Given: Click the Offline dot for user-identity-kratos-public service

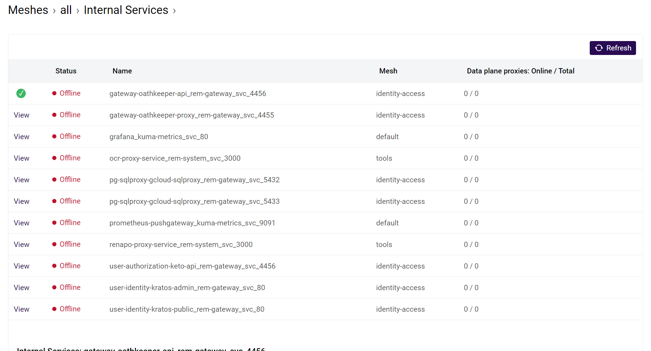Looking at the screenshot, I should (x=54, y=309).
